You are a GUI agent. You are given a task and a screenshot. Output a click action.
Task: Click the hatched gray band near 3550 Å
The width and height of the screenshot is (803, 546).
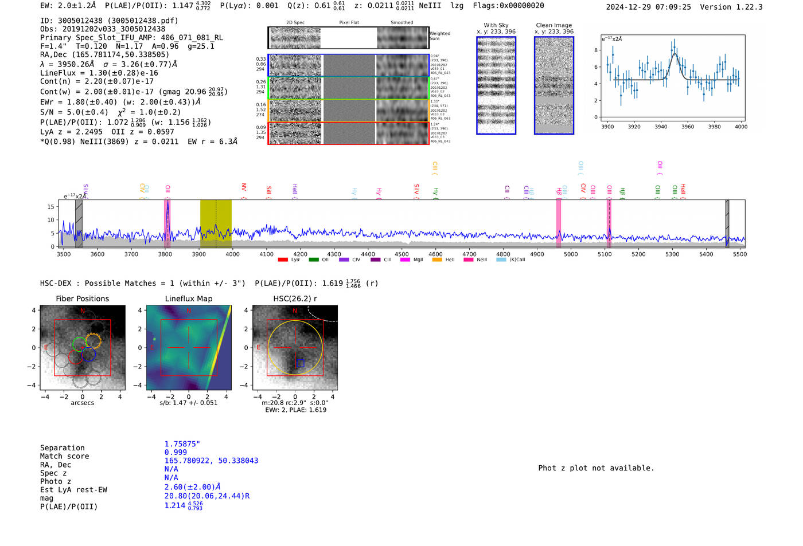(79, 223)
